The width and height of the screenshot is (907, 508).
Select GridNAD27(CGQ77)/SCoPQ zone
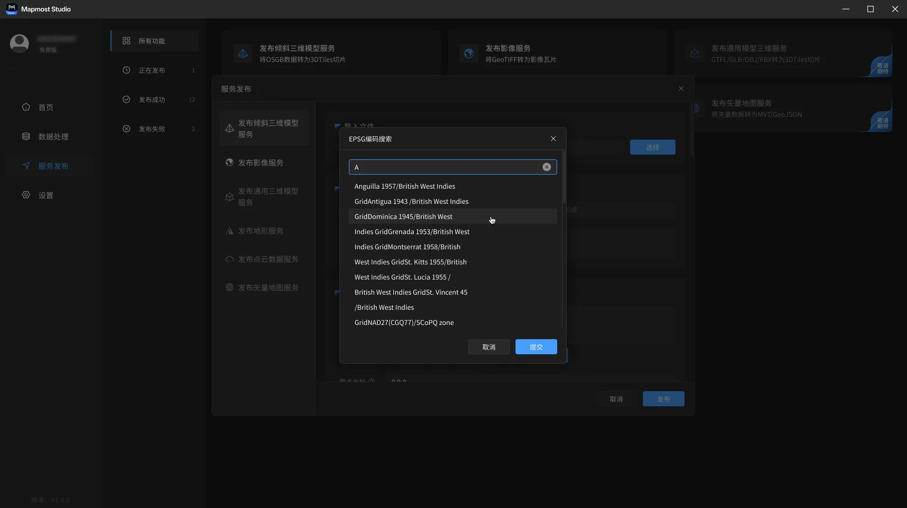(x=453, y=323)
